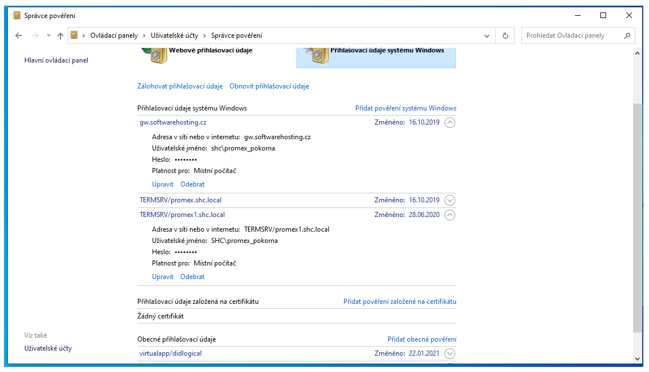Click the Back navigation arrow
The image size is (649, 372).
point(19,36)
